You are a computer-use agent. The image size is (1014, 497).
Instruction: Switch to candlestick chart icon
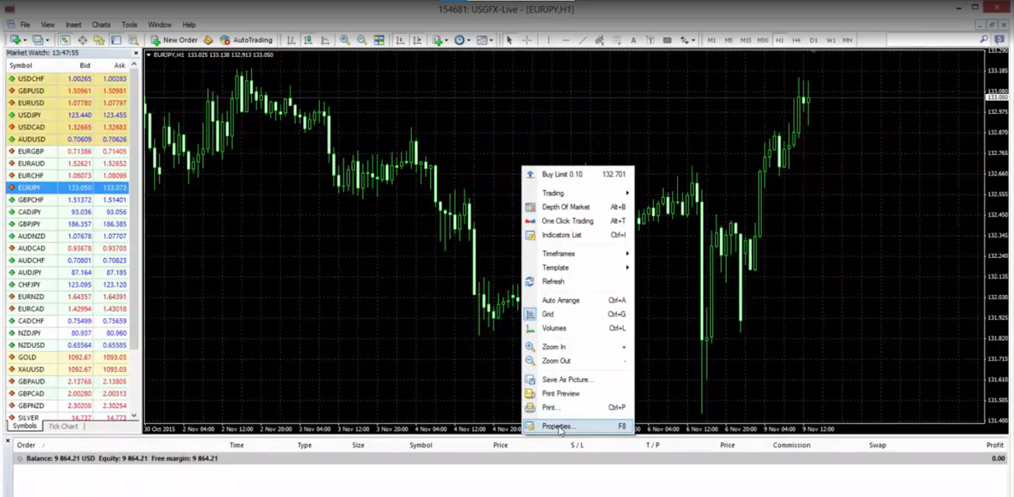point(308,40)
